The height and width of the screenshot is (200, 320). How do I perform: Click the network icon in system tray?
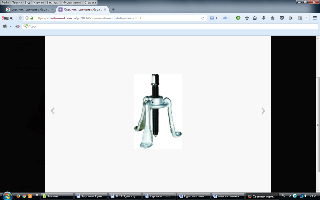point(301,196)
